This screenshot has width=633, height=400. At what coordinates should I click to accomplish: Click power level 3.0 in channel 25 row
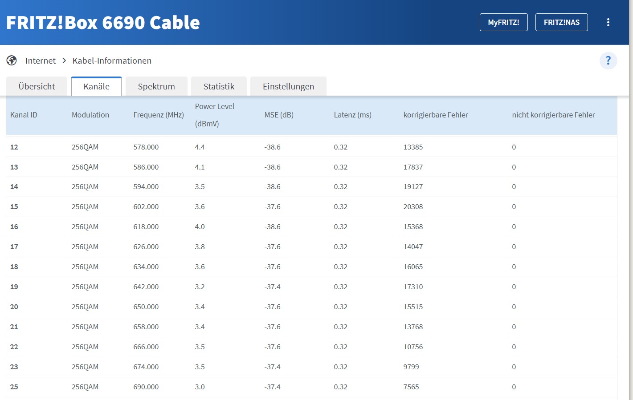[x=200, y=387]
